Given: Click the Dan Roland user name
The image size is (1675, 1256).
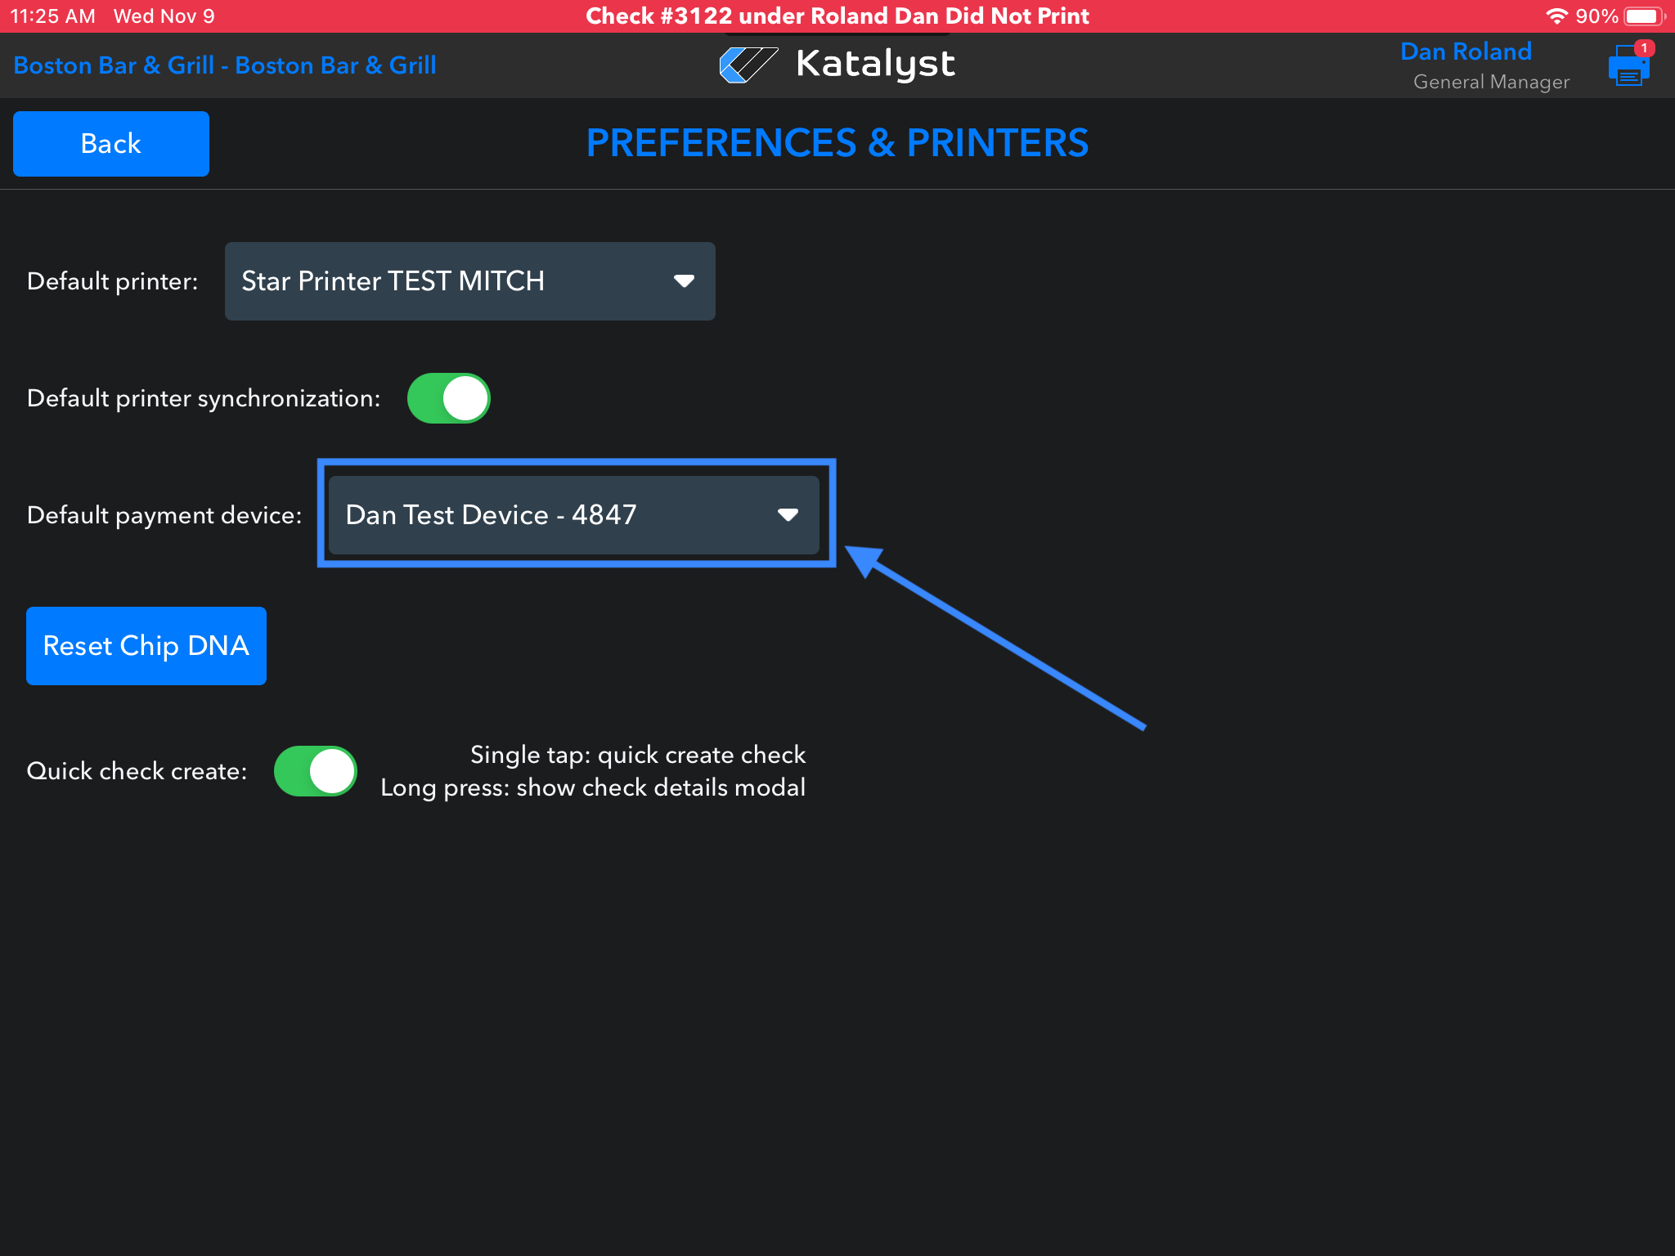Looking at the screenshot, I should (1466, 52).
